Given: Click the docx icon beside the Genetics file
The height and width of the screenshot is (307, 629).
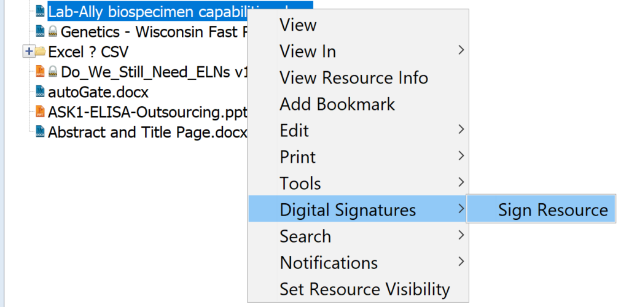Looking at the screenshot, I should (41, 31).
